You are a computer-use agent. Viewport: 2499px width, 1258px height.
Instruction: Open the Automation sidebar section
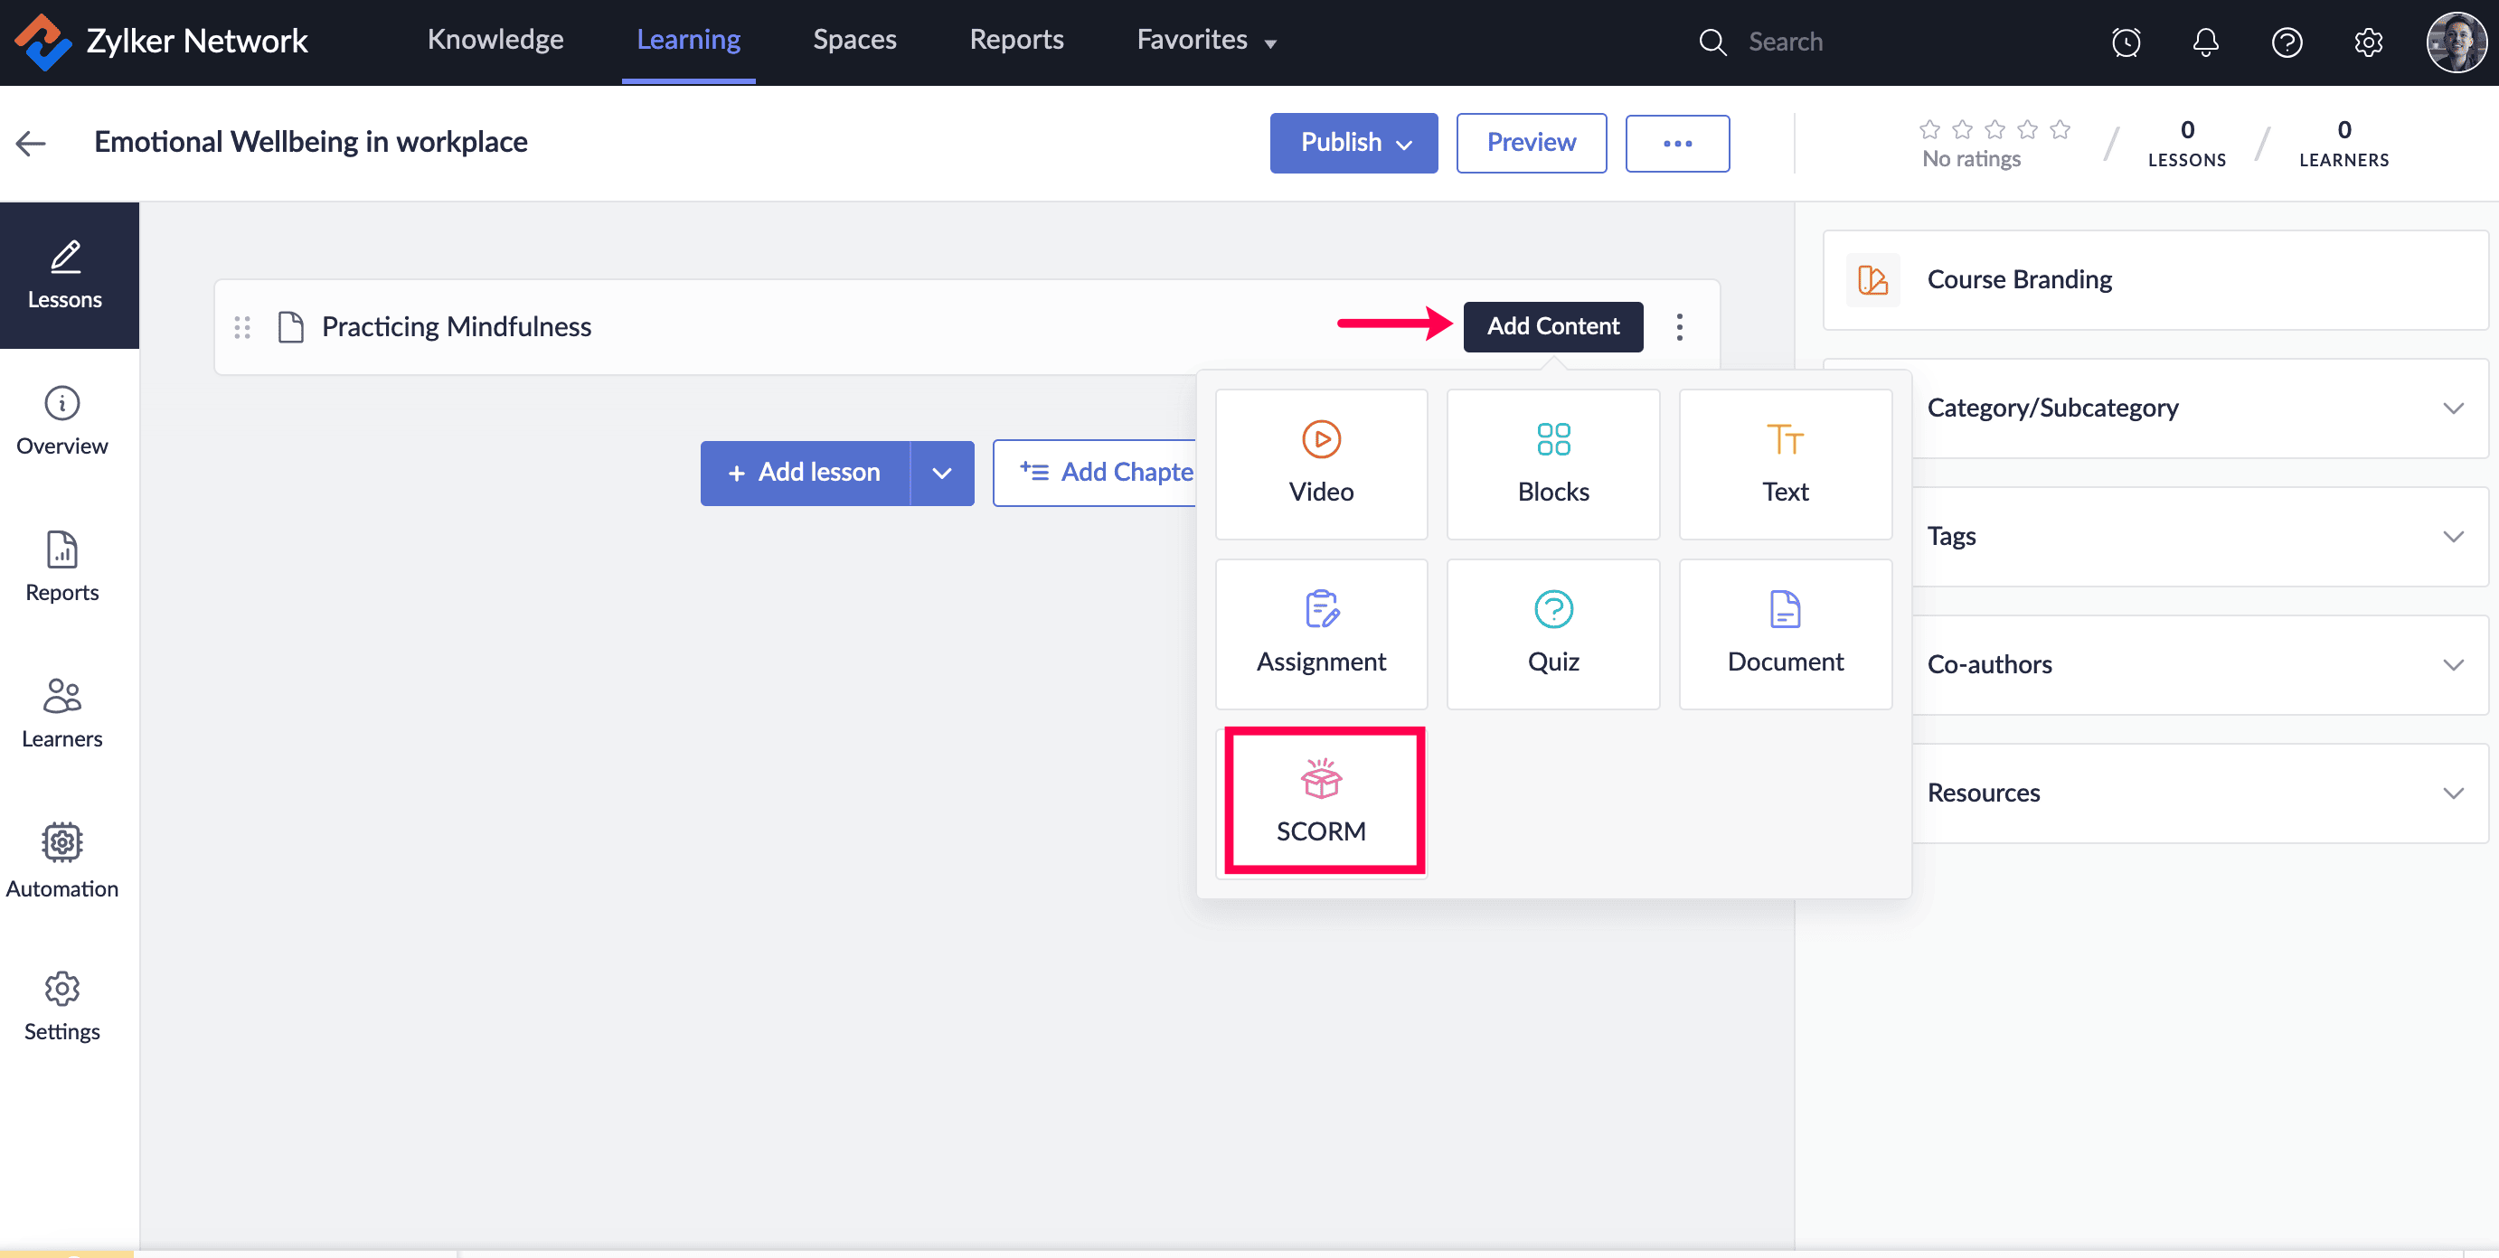[62, 860]
